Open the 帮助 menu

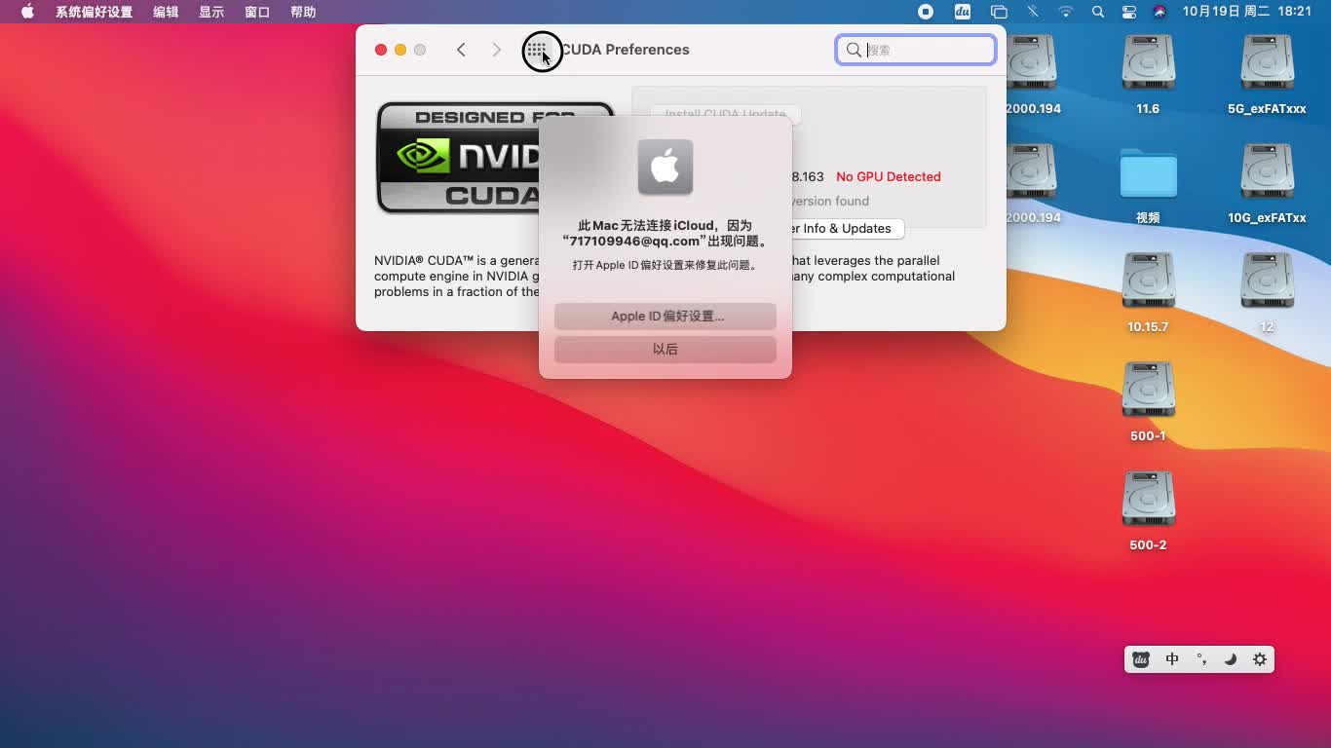[303, 12]
